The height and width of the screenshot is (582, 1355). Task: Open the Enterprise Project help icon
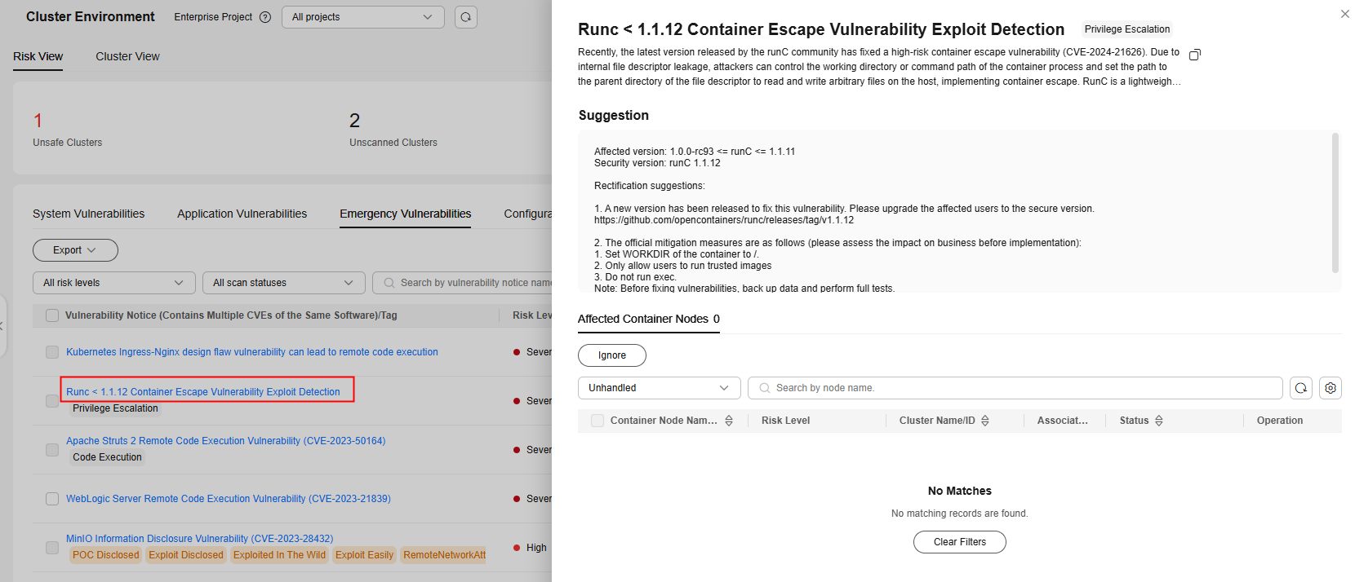pyautogui.click(x=265, y=17)
